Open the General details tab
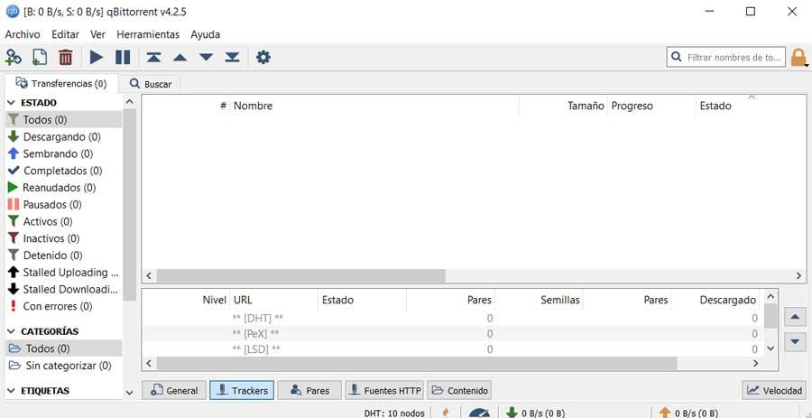Viewport: 812px width, 418px height. tap(174, 391)
